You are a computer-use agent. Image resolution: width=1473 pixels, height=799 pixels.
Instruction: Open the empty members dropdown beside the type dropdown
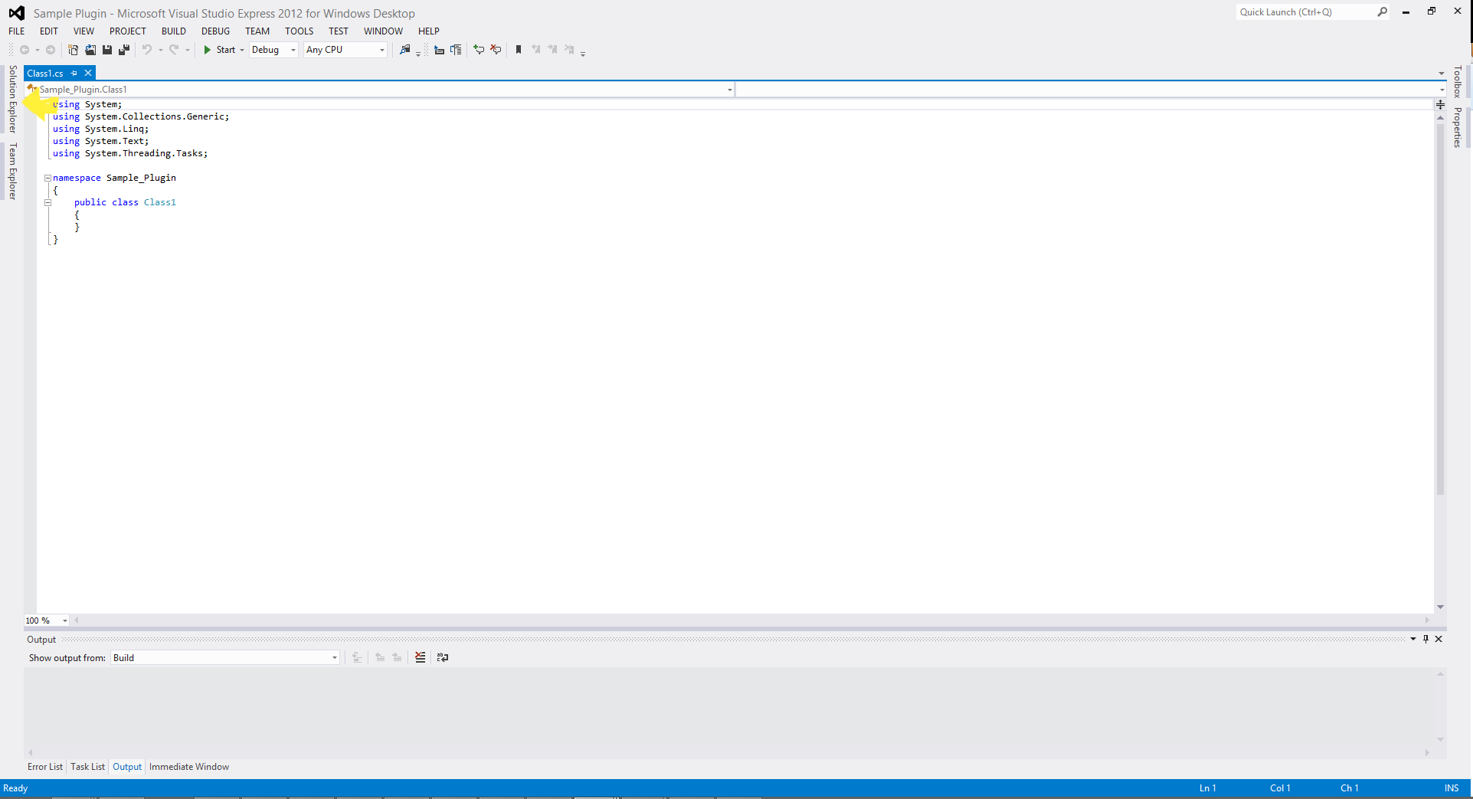pyautogui.click(x=1091, y=90)
